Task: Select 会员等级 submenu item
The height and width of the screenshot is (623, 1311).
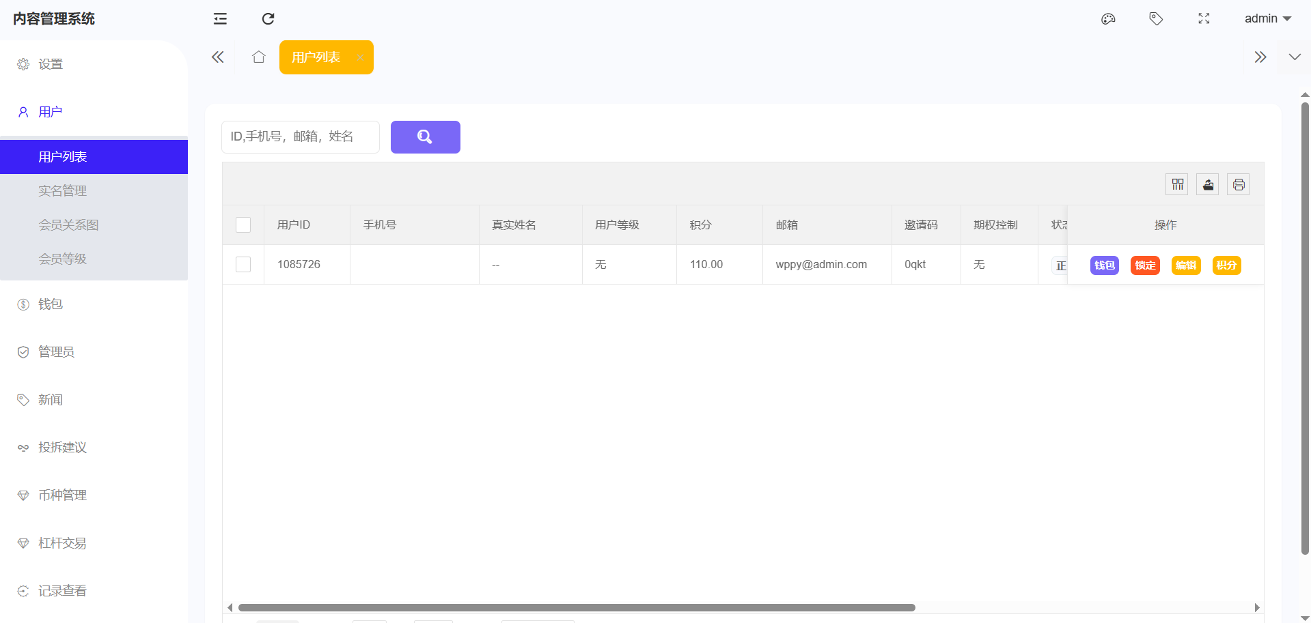Action: click(x=62, y=259)
